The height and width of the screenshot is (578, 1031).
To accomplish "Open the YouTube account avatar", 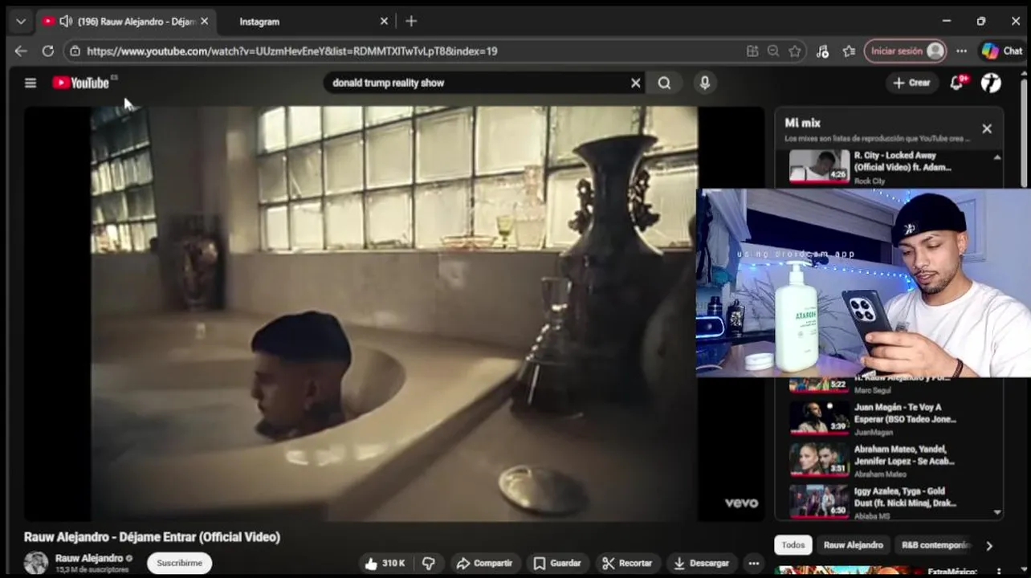I will (991, 83).
